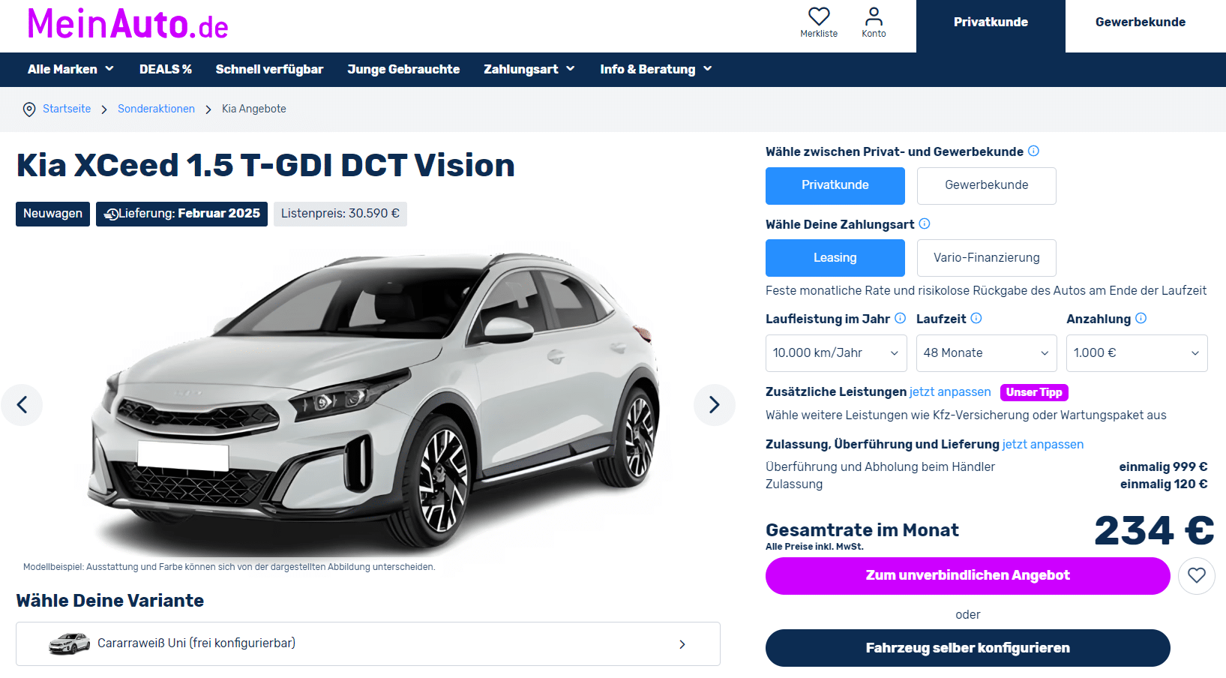The height and width of the screenshot is (678, 1226).
Task: Click Kia Angebote breadcrumb text
Action: pyautogui.click(x=254, y=109)
